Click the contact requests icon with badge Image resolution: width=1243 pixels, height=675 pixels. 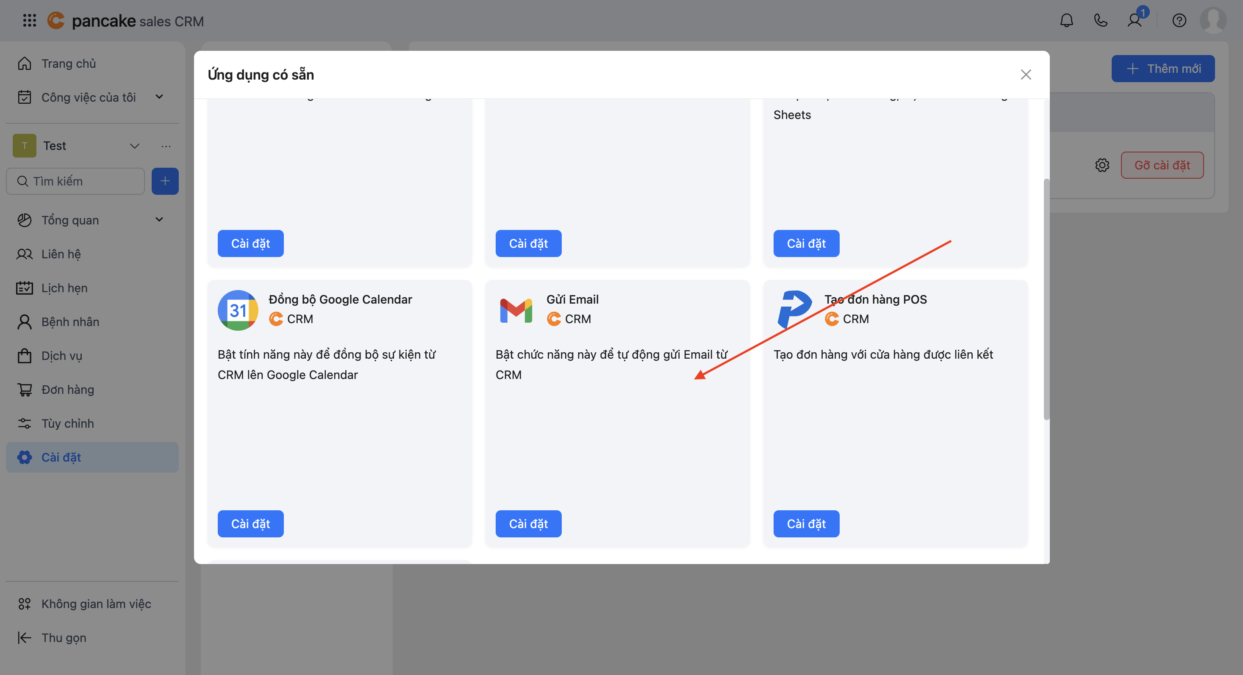pyautogui.click(x=1135, y=21)
